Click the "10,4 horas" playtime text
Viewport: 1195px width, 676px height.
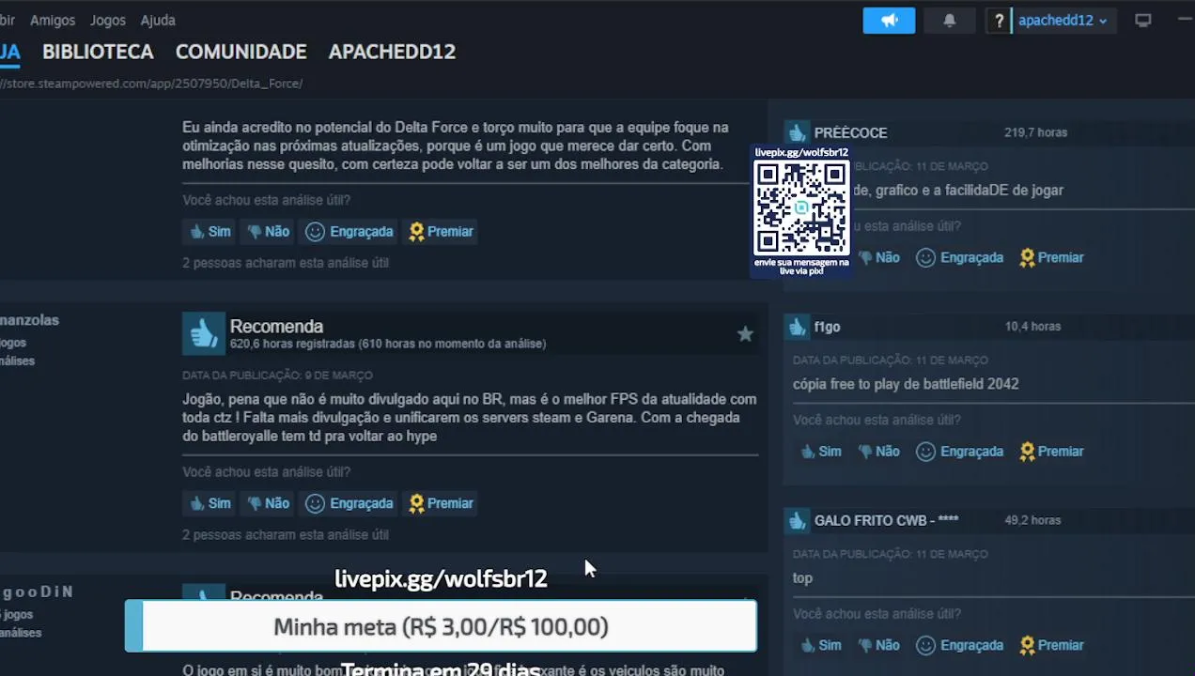[1032, 326]
